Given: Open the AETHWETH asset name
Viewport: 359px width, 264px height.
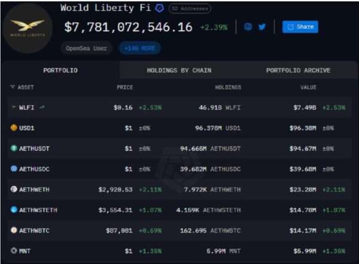Looking at the screenshot, I should tap(34, 190).
